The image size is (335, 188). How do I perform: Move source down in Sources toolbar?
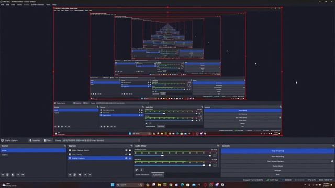point(90,175)
